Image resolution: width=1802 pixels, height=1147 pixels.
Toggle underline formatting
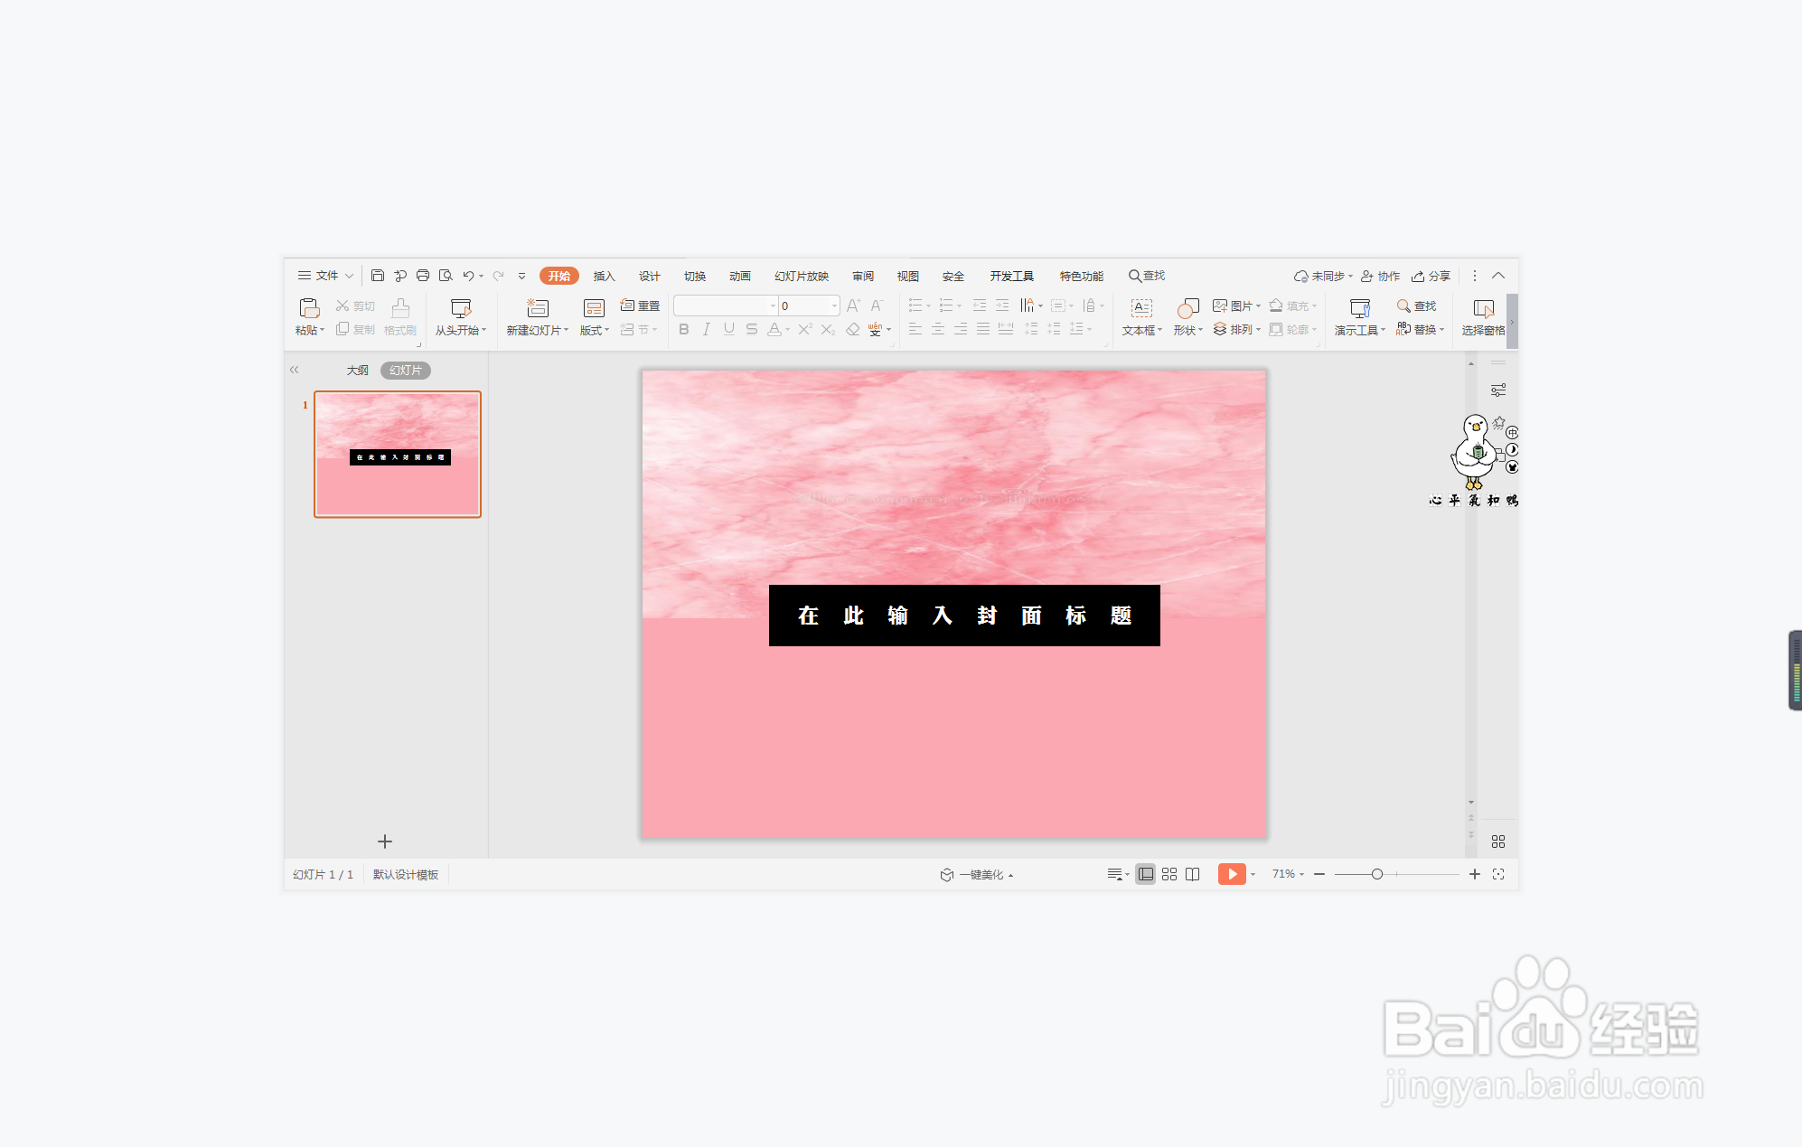tap(729, 330)
